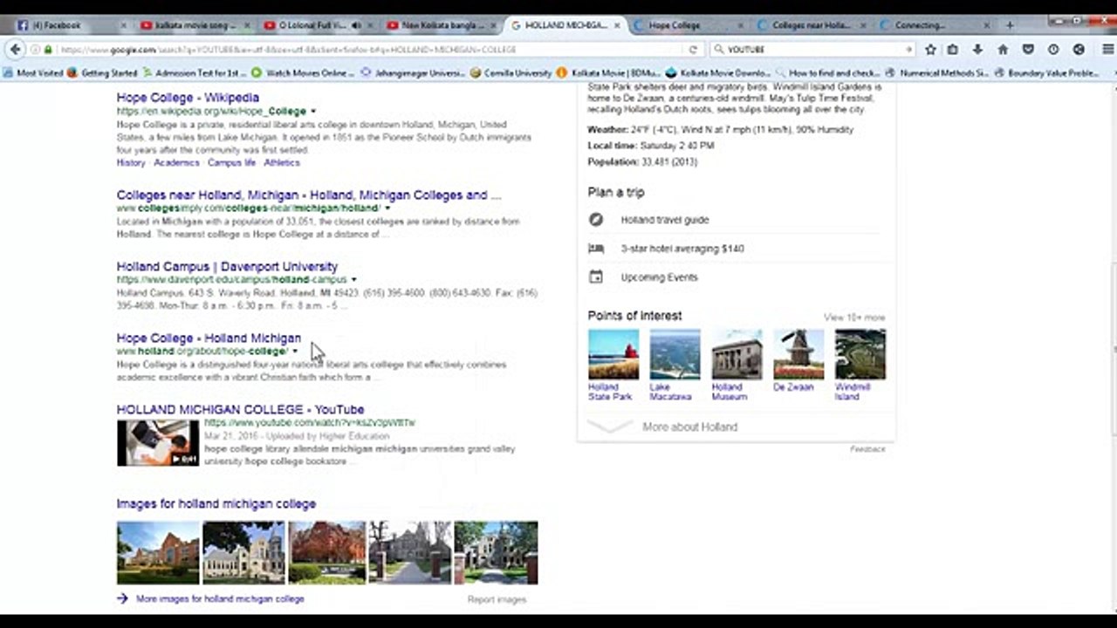Expand More about Holland chevron
Viewport: 1117px width, 628px height.
click(609, 427)
